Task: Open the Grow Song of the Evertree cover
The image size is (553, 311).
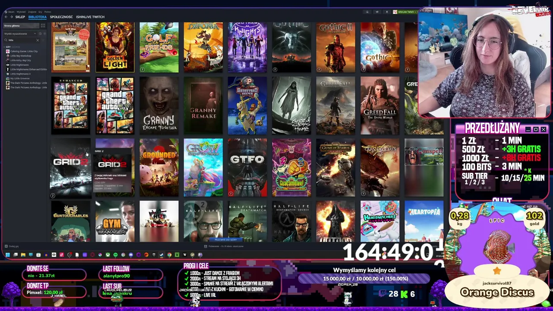Action: (203, 168)
